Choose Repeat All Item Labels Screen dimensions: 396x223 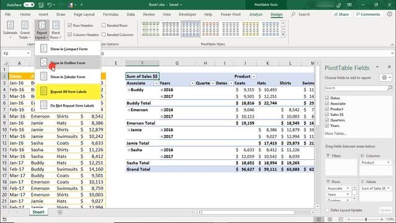pyautogui.click(x=67, y=92)
